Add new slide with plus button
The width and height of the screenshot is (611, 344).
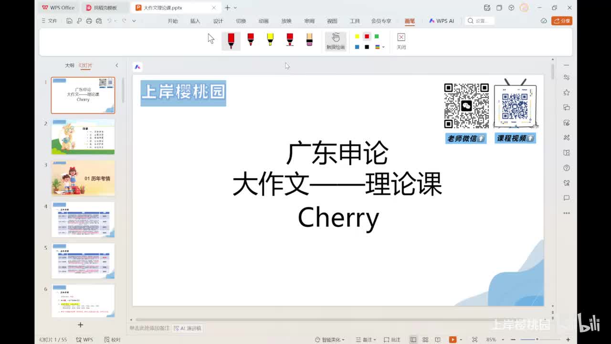pyautogui.click(x=80, y=325)
